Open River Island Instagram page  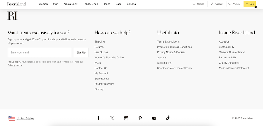126,118
